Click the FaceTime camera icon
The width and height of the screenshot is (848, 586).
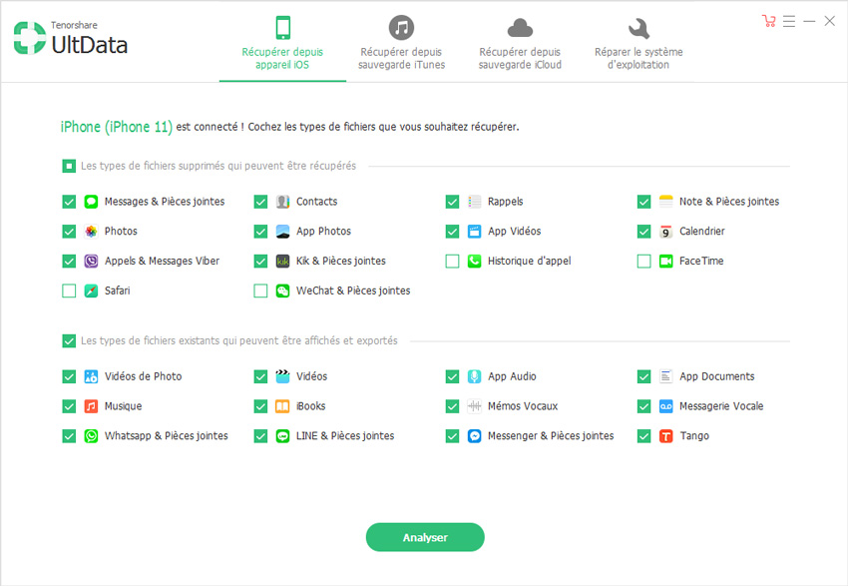(x=665, y=262)
